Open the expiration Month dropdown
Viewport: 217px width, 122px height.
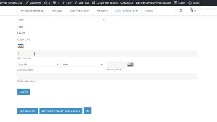(x=38, y=64)
